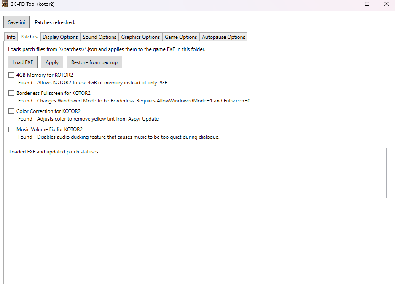This screenshot has width=395, height=288.
Task: Maximize the 3C-FD Tool window
Action: 367,4
